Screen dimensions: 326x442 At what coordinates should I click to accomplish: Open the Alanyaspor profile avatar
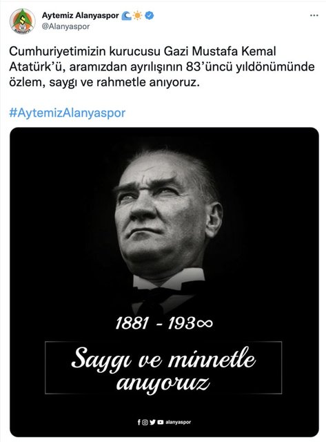click(23, 21)
